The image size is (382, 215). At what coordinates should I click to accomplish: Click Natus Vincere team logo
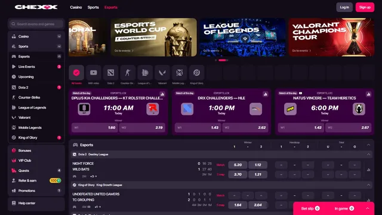pos(291,109)
